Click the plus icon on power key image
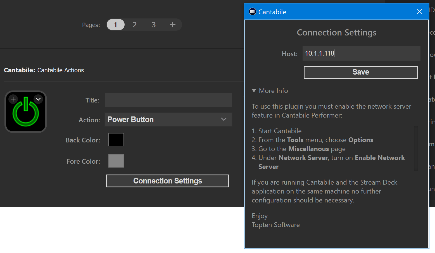This screenshot has width=435, height=253. (x=13, y=99)
